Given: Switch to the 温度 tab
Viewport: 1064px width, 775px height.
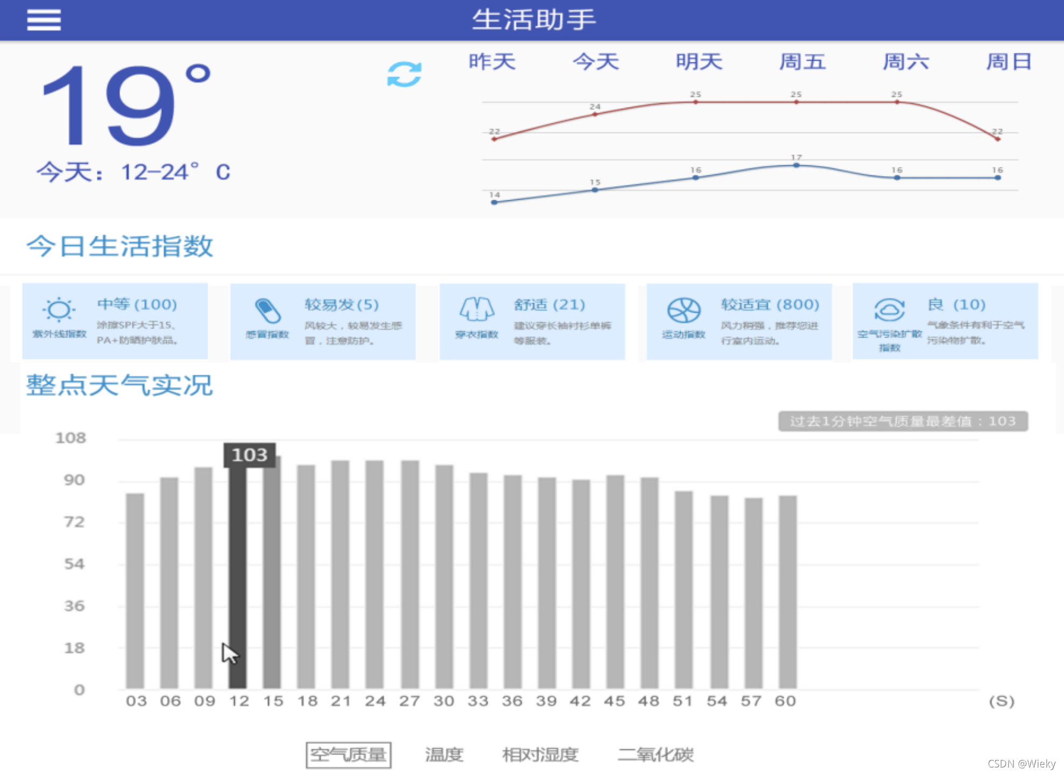Looking at the screenshot, I should [444, 755].
